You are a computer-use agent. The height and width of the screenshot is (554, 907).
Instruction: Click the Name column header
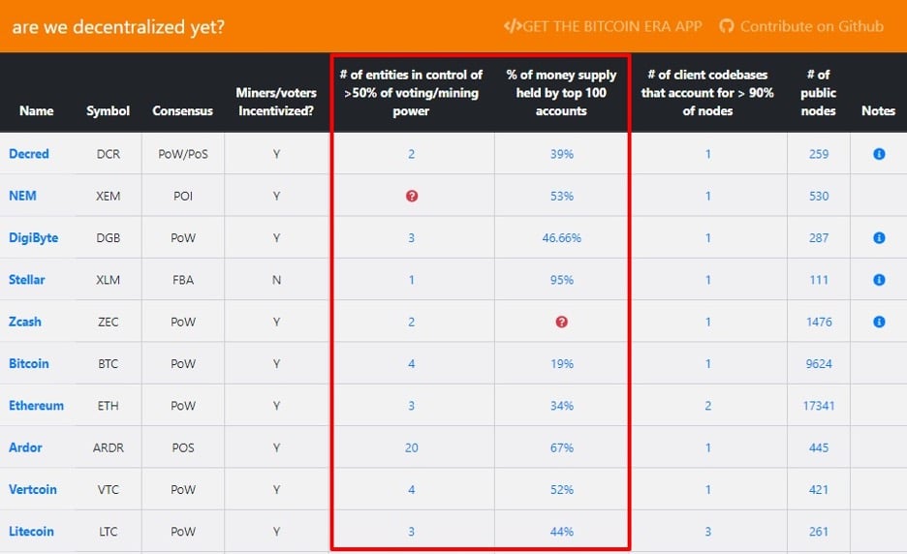37,110
